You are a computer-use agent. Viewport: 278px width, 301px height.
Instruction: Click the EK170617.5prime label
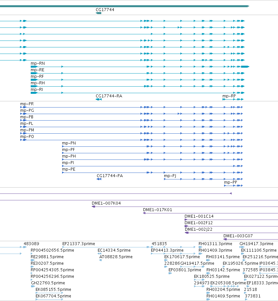click(182, 257)
